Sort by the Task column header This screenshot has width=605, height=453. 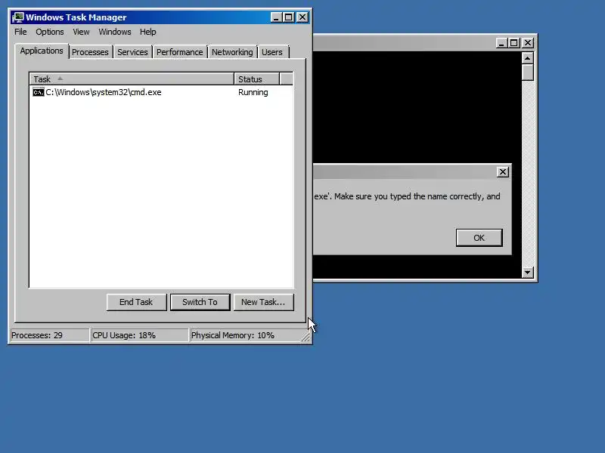pyautogui.click(x=132, y=79)
